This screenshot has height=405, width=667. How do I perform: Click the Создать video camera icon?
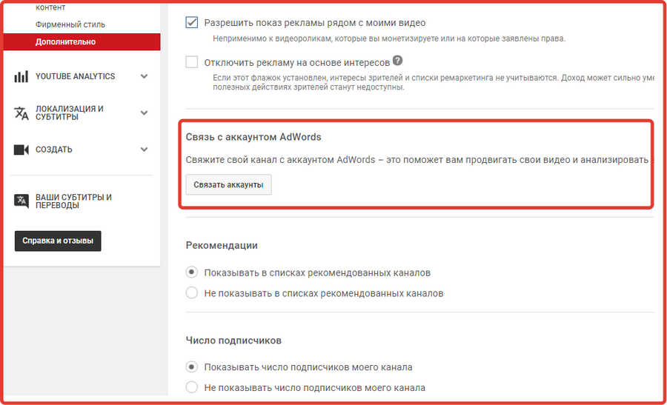coord(21,150)
